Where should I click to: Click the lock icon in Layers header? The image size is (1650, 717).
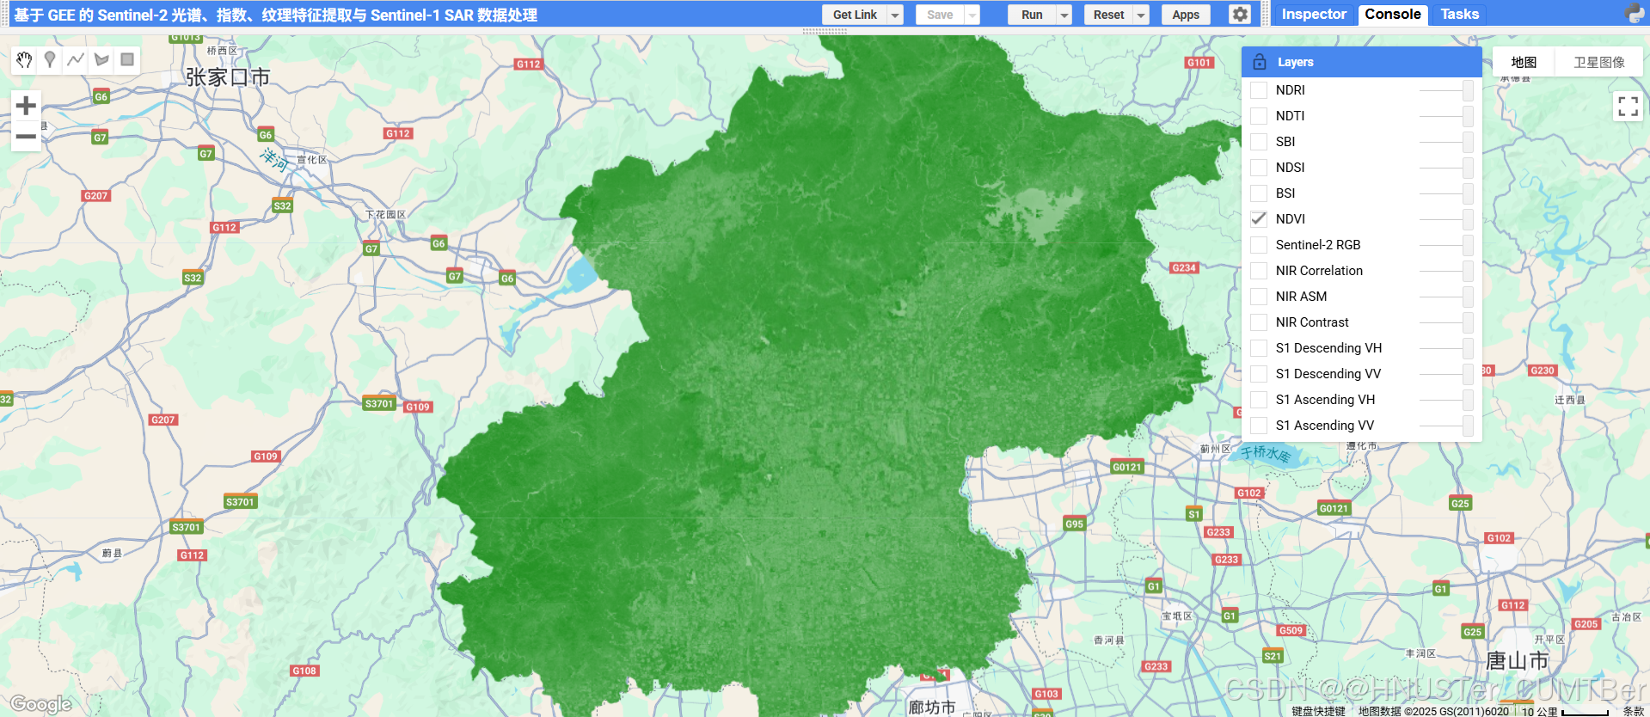tap(1260, 62)
